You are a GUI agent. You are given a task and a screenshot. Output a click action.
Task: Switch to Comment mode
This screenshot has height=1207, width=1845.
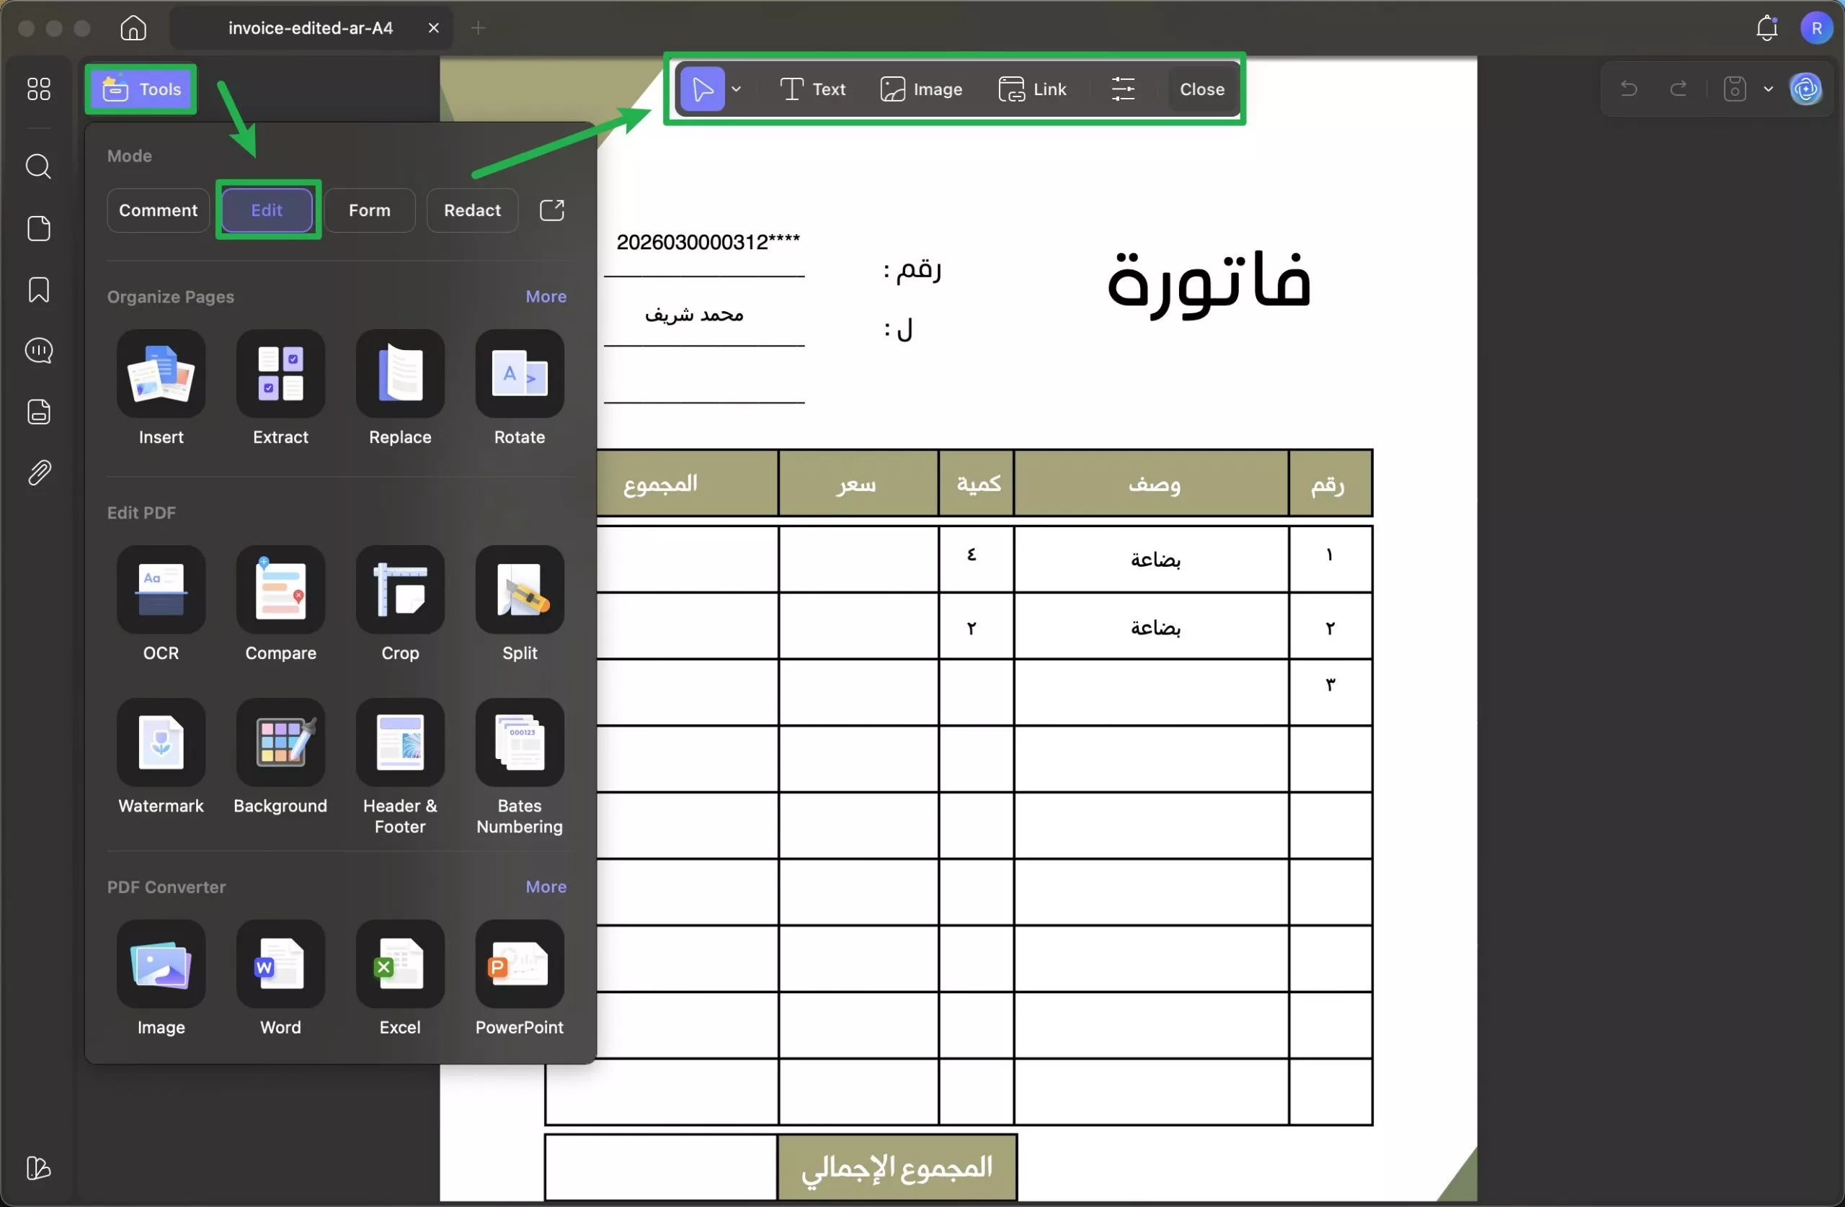(156, 210)
